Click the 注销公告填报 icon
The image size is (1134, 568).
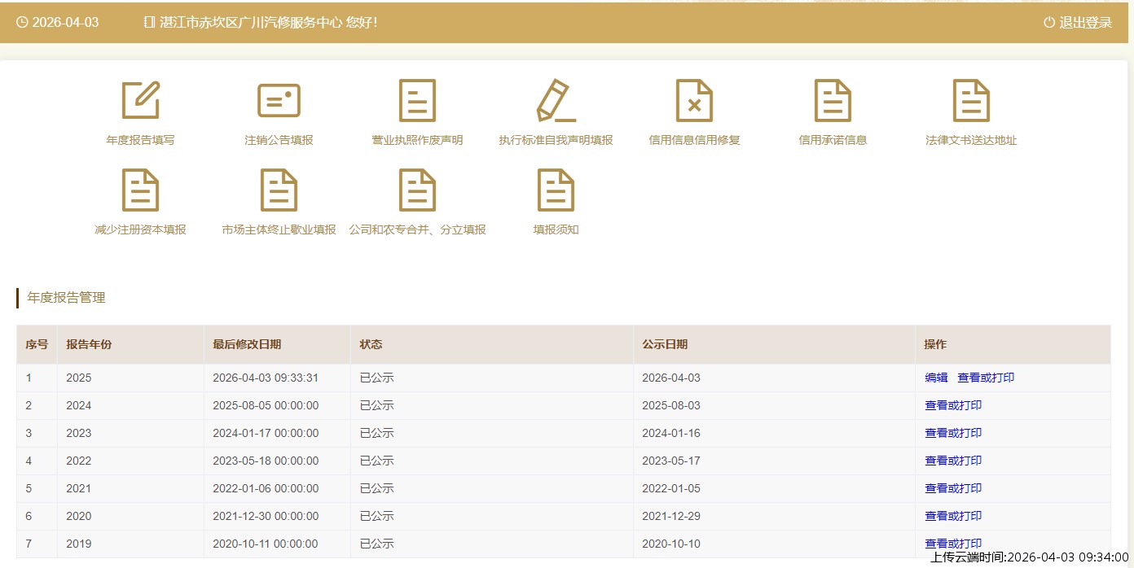coord(279,101)
